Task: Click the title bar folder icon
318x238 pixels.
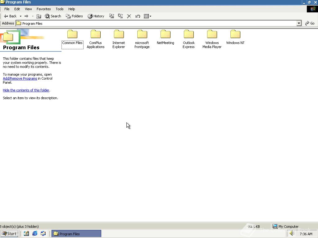Action: pyautogui.click(x=2, y=2)
